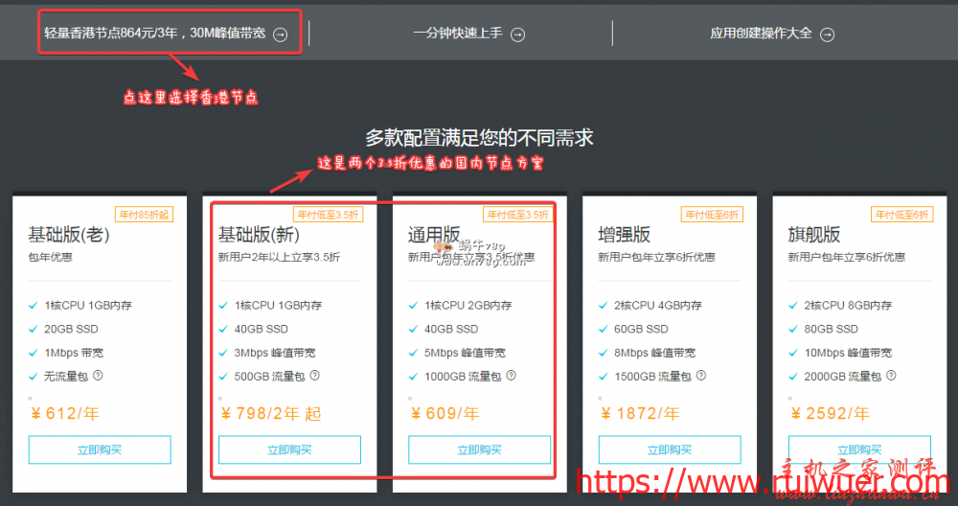Open the 轻量香港节点864元/3年 promo link
958x506 pixels.
(155, 34)
